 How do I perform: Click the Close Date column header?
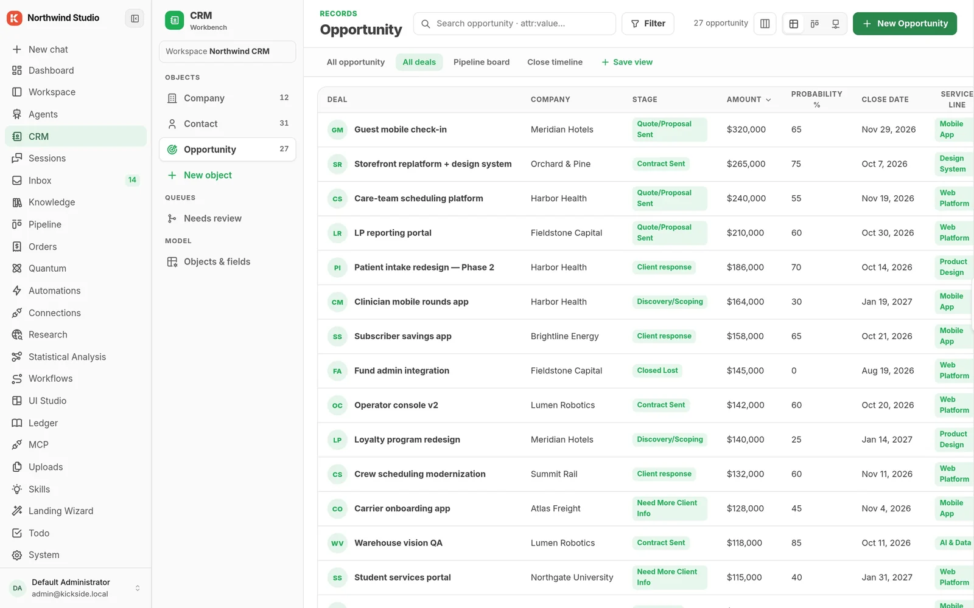(x=885, y=100)
